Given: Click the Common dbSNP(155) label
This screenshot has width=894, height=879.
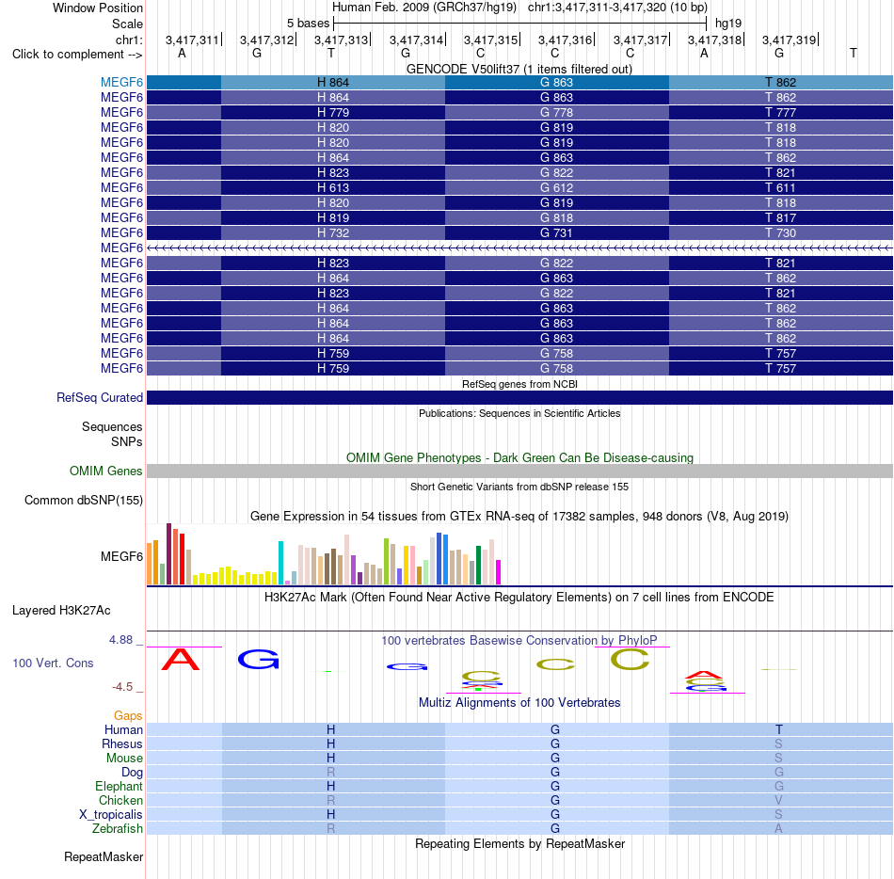Looking at the screenshot, I should (x=83, y=500).
